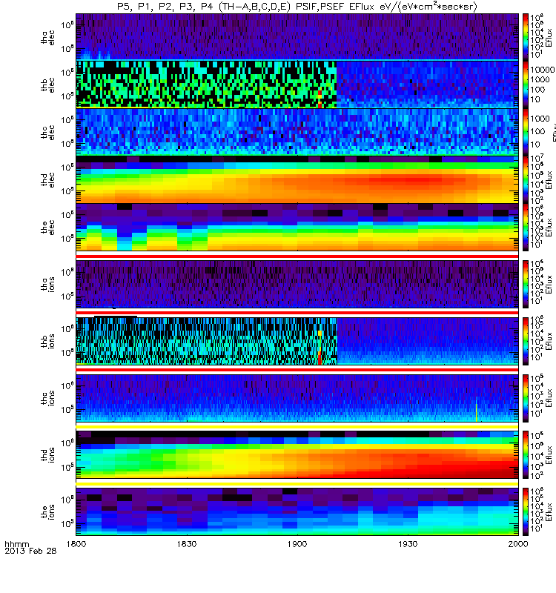
Task: Click the Eflux label beside the ions color bar
Action: (549, 512)
